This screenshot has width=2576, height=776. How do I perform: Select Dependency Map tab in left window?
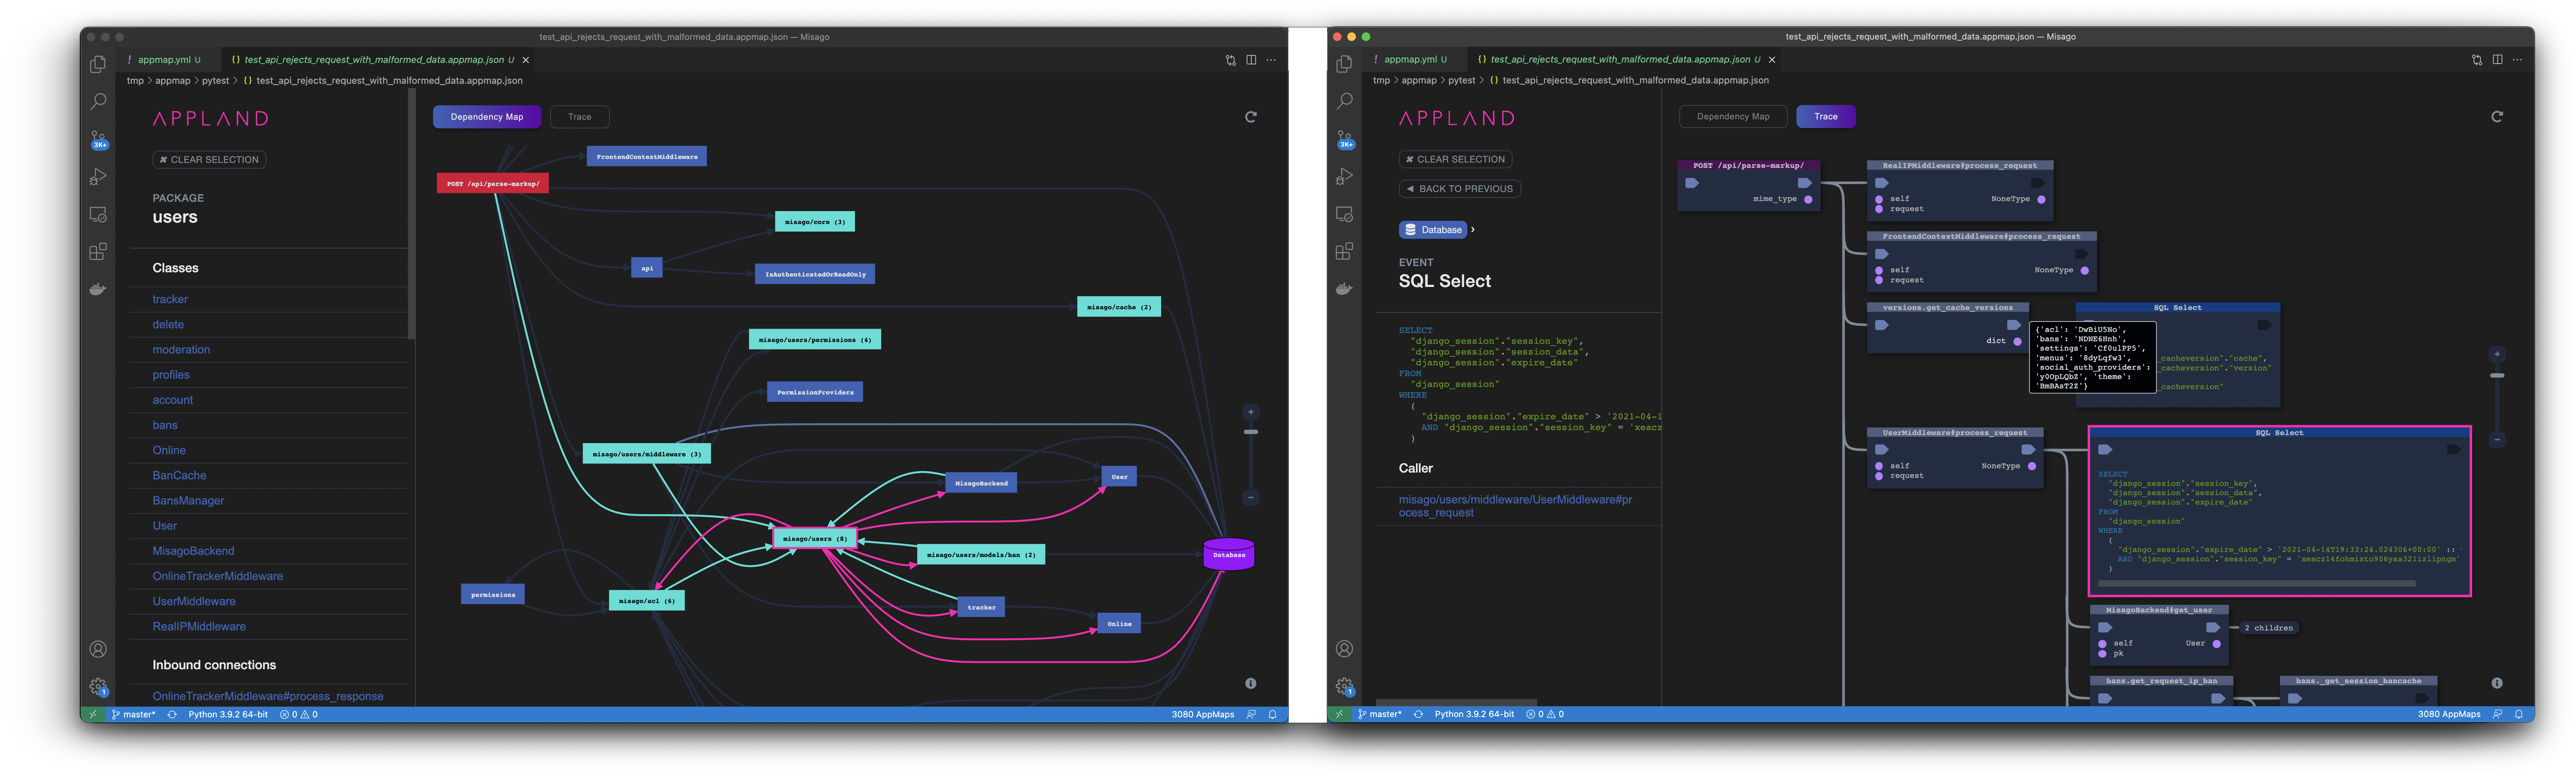click(x=487, y=117)
